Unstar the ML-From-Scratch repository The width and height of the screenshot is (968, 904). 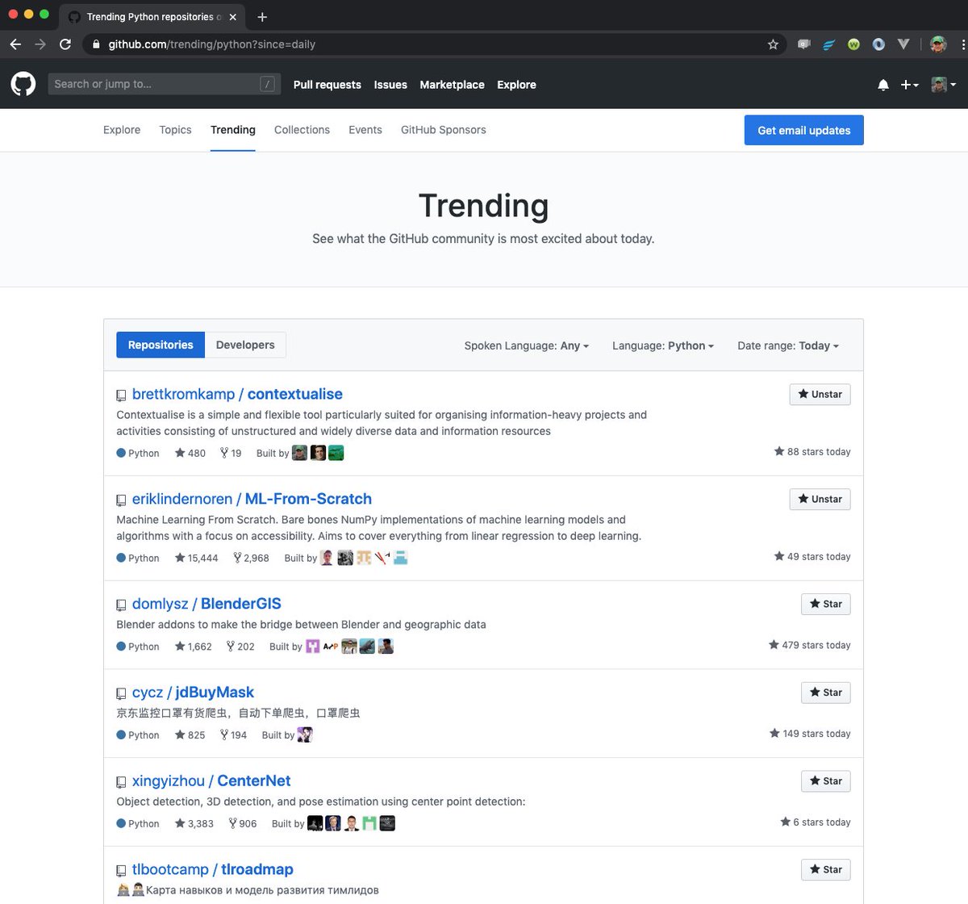pyautogui.click(x=820, y=499)
